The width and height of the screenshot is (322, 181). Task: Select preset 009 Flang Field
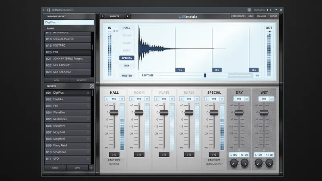coord(68,146)
